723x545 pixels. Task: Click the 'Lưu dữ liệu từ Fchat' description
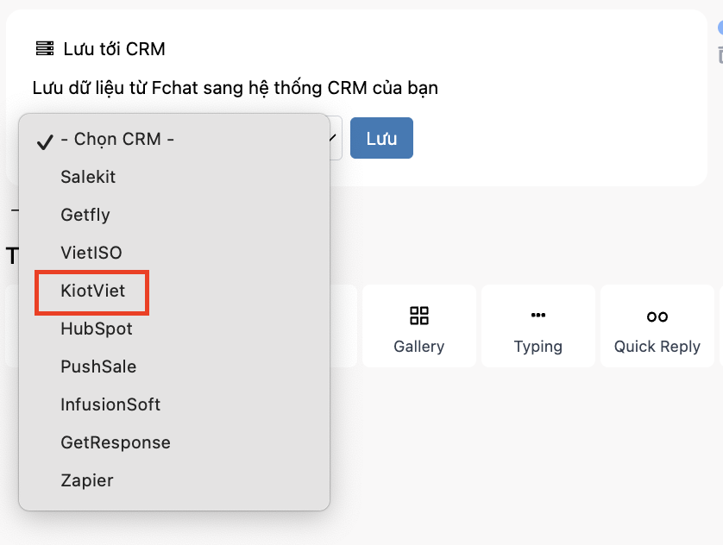[236, 88]
